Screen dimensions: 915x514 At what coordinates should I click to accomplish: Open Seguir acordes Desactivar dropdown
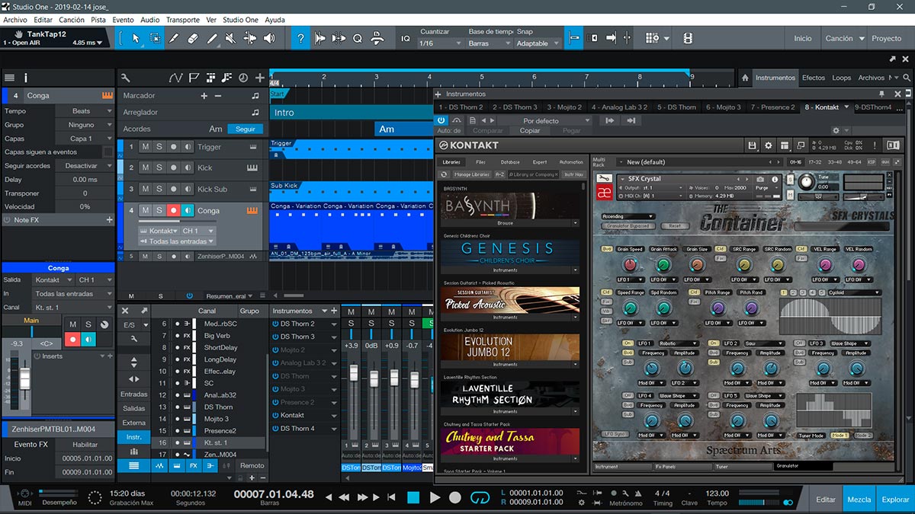coord(85,166)
